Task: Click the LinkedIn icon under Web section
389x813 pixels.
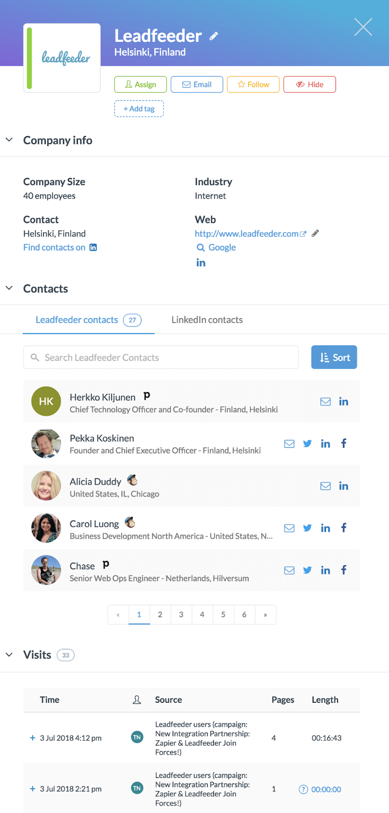Action: (201, 263)
